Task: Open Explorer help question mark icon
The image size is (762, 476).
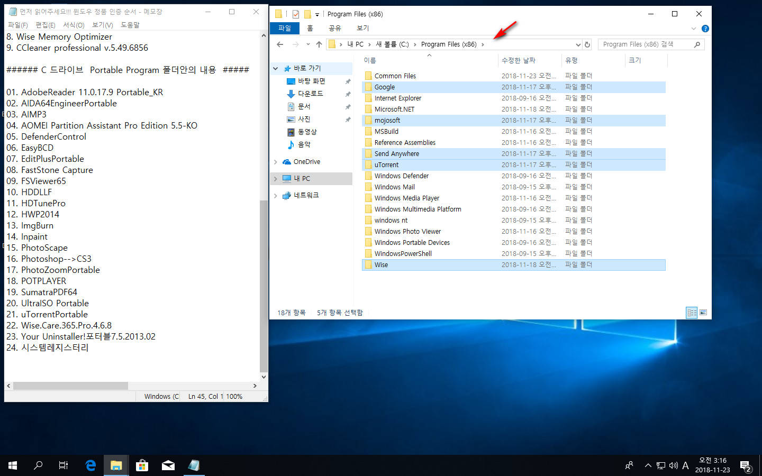Action: click(705, 29)
